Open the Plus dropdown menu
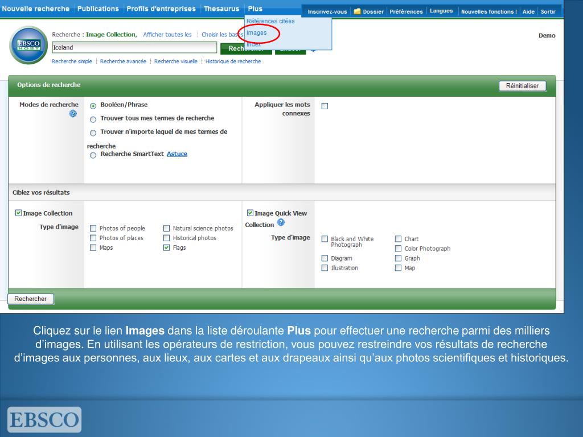Image resolution: width=583 pixels, height=437 pixels. pos(255,9)
